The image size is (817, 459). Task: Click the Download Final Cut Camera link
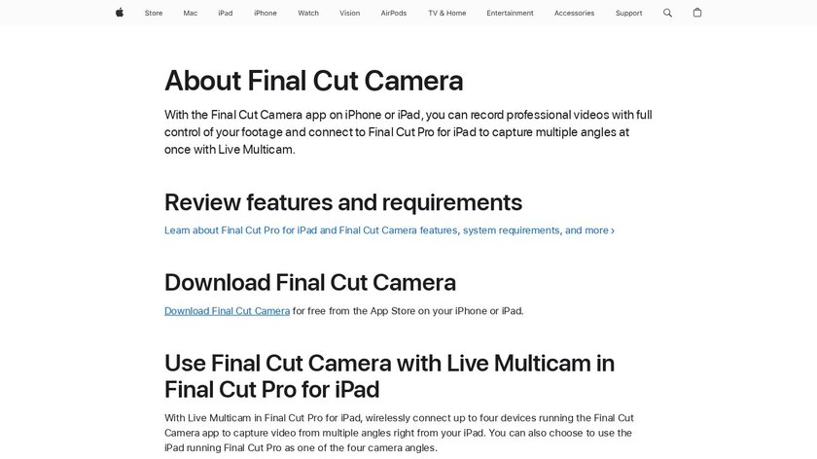(228, 311)
